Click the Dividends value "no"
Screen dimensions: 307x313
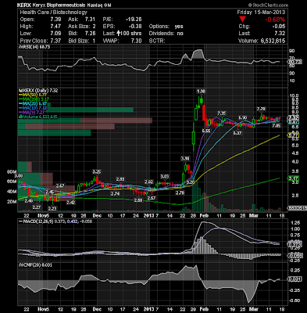tap(180, 34)
